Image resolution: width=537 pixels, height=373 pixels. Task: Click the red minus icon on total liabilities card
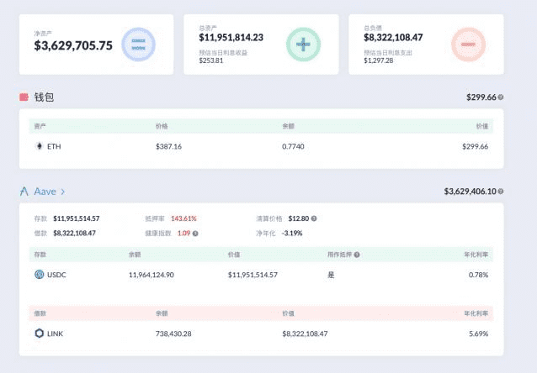point(468,45)
